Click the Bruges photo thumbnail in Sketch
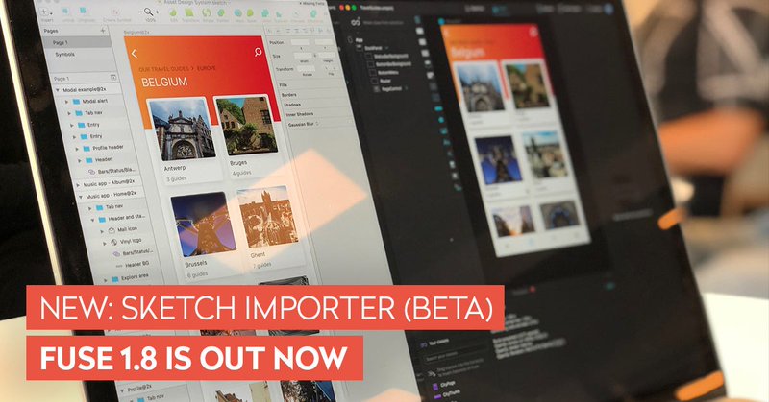Viewport: 769px width, 402px height. (247, 126)
